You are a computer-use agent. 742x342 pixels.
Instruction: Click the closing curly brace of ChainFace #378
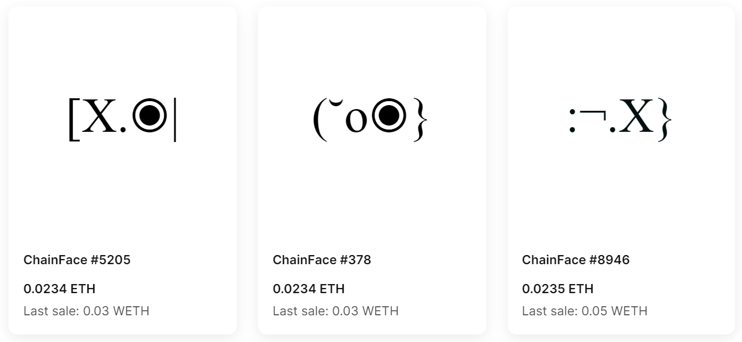419,120
